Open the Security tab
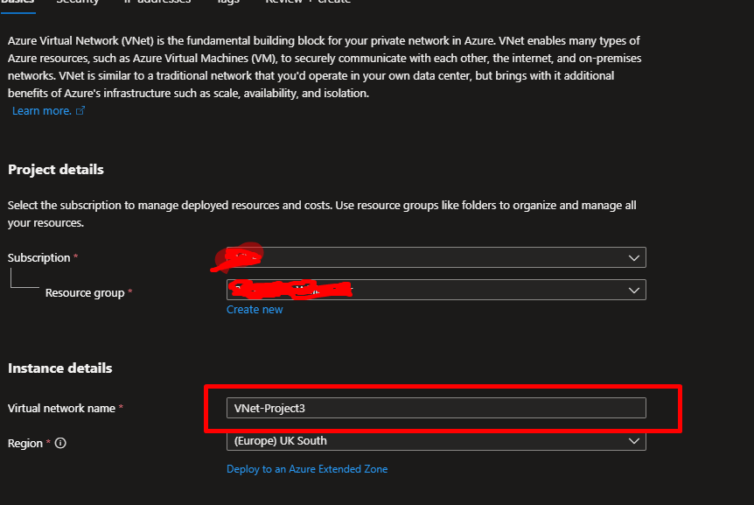The height and width of the screenshot is (505, 754). pos(77,3)
